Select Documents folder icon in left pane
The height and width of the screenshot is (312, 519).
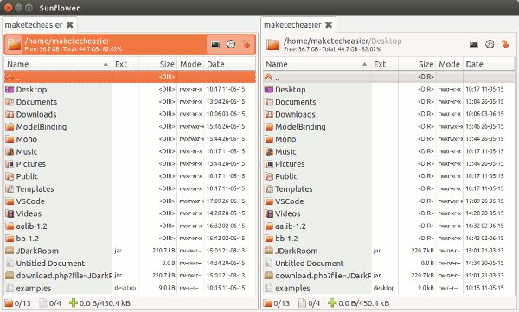(10, 102)
